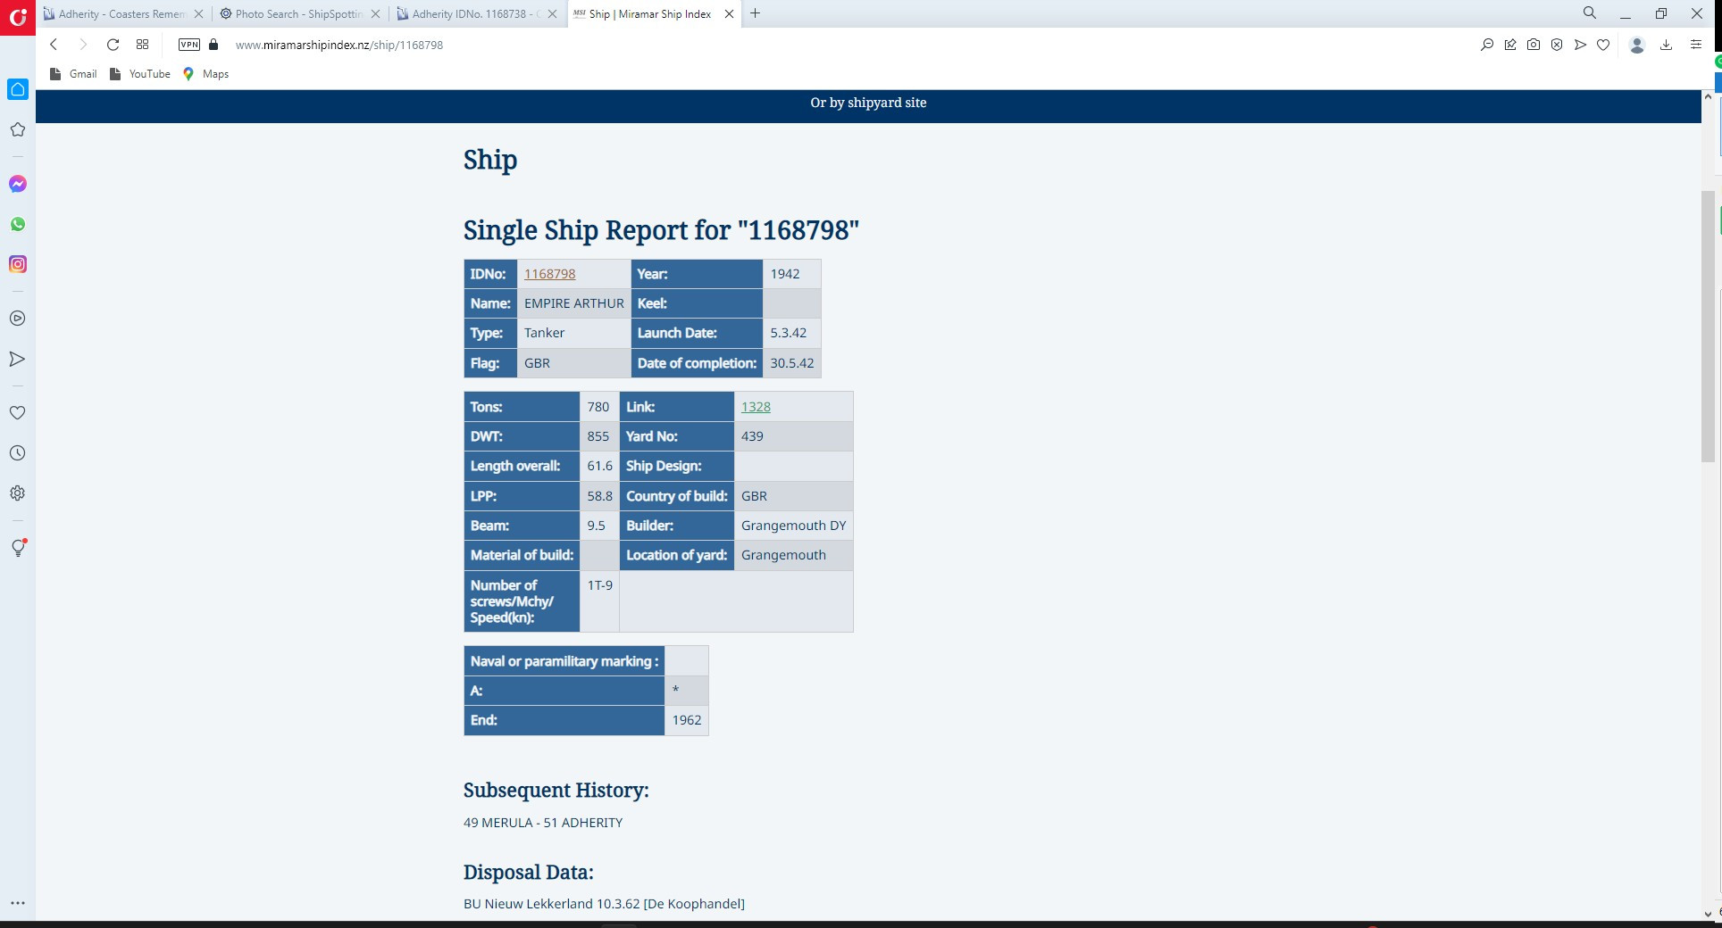The height and width of the screenshot is (928, 1722).
Task: Click the IDNo link 1168798
Action: point(549,274)
